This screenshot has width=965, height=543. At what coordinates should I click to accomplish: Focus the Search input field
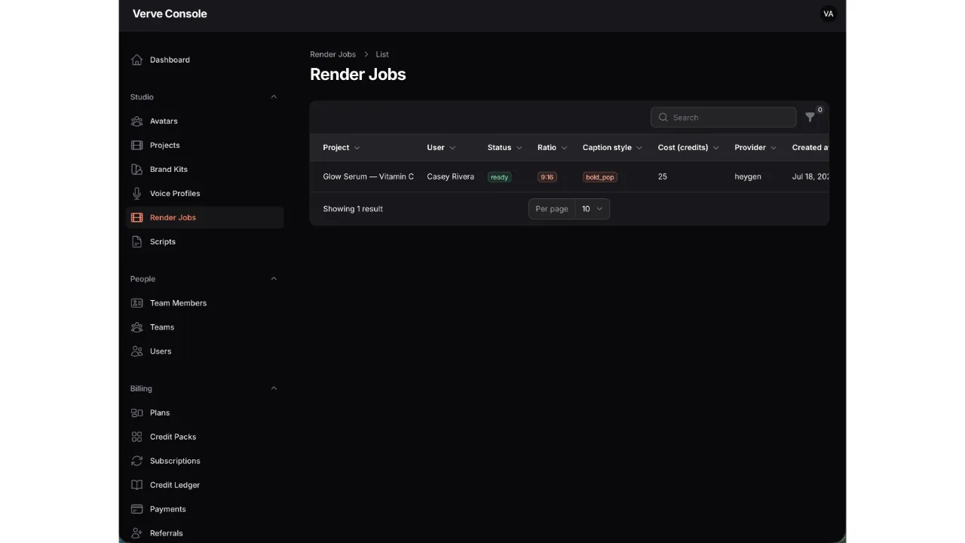(x=724, y=117)
